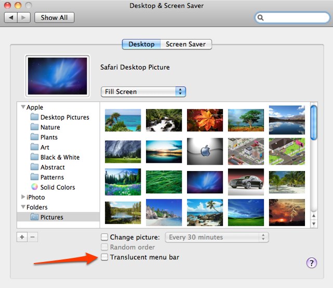Screen dimensions: 333x288
Task: Choose the sunset over lake wallpaper
Action: (x=164, y=152)
